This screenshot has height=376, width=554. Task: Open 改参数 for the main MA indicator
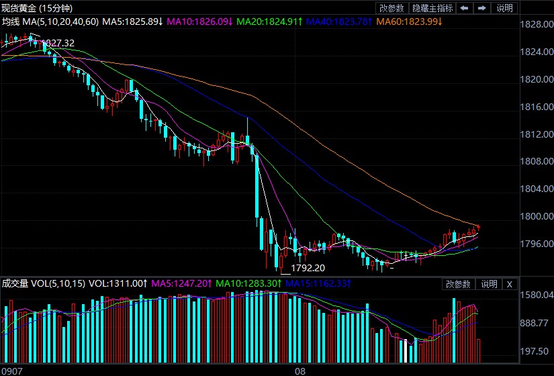391,8
